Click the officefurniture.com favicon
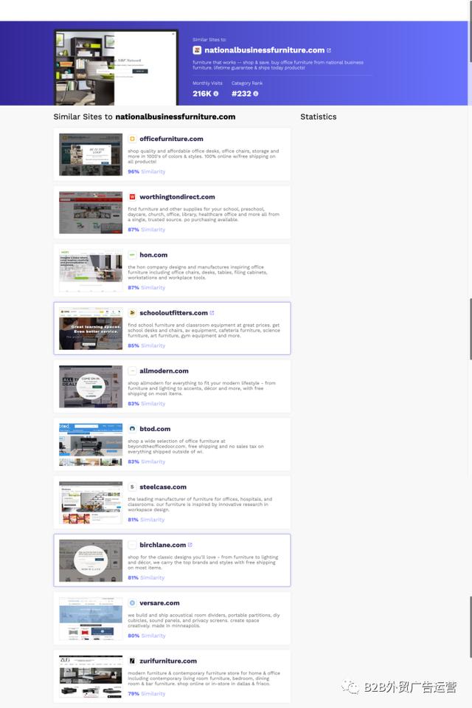Screen dimensions: 472x708 pos(132,139)
